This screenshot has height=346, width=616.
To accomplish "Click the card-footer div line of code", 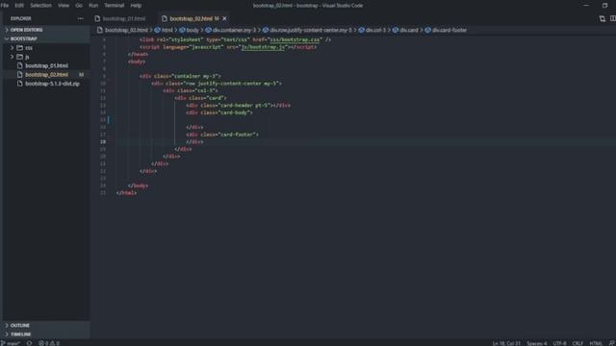I will pos(222,135).
